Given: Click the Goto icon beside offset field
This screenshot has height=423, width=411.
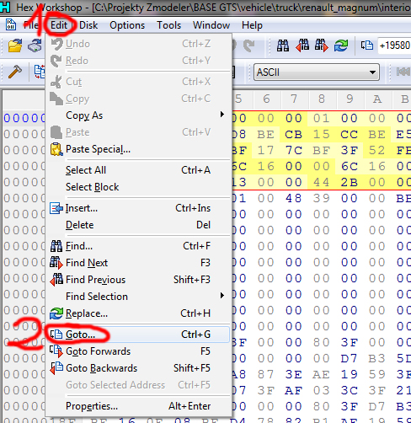Looking at the screenshot, I should pos(367,46).
